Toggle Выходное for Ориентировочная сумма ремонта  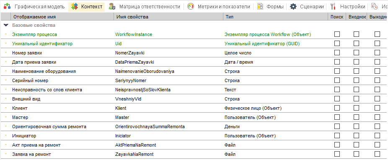(378, 126)
